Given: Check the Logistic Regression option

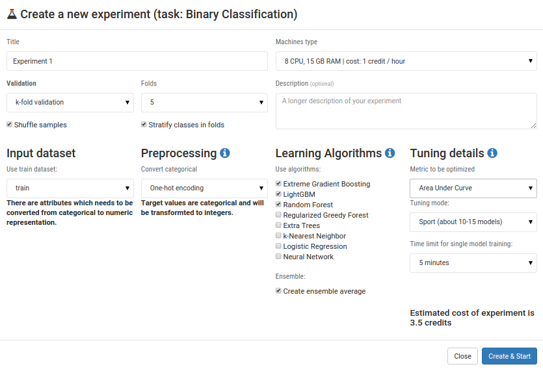Looking at the screenshot, I should click(279, 246).
